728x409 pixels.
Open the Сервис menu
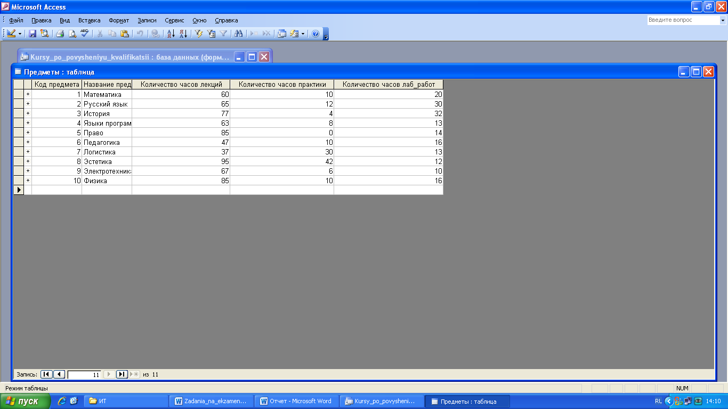175,20
